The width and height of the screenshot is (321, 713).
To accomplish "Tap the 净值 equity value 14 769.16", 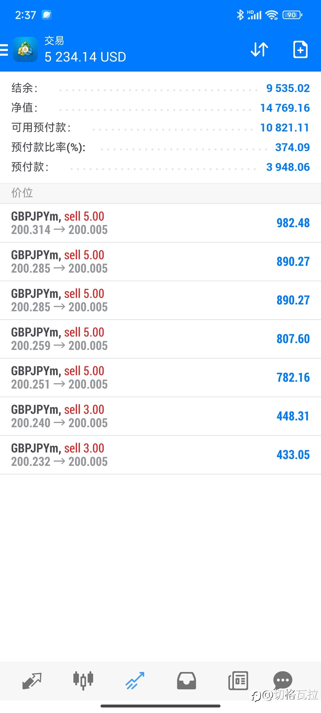I will tap(285, 108).
